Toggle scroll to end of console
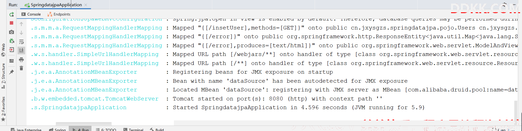The image size is (522, 131). pyautogui.click(x=21, y=50)
